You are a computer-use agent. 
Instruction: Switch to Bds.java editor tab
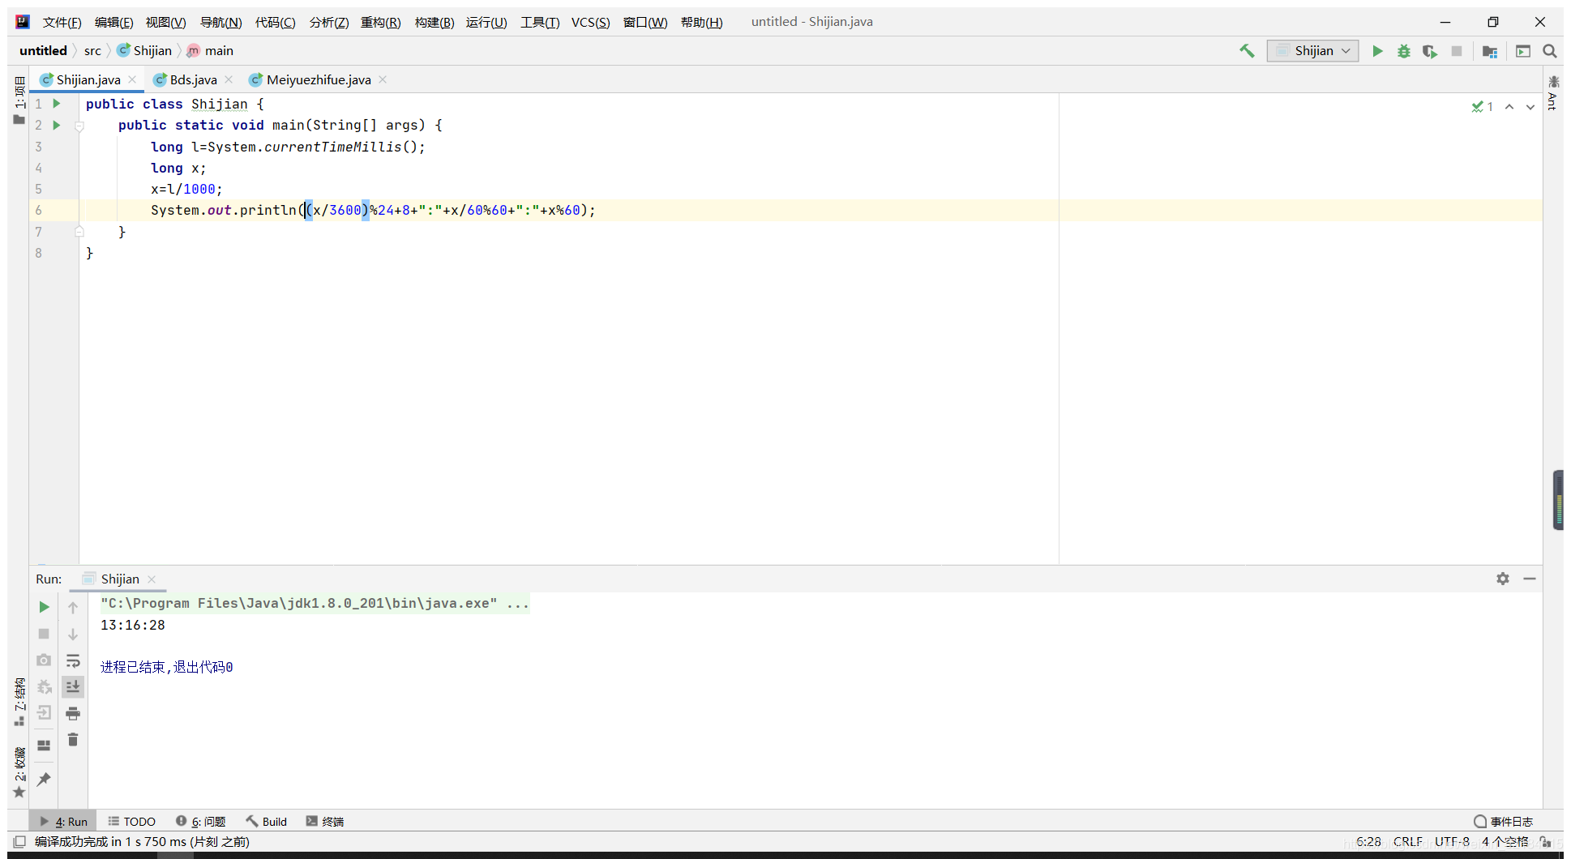click(x=193, y=79)
